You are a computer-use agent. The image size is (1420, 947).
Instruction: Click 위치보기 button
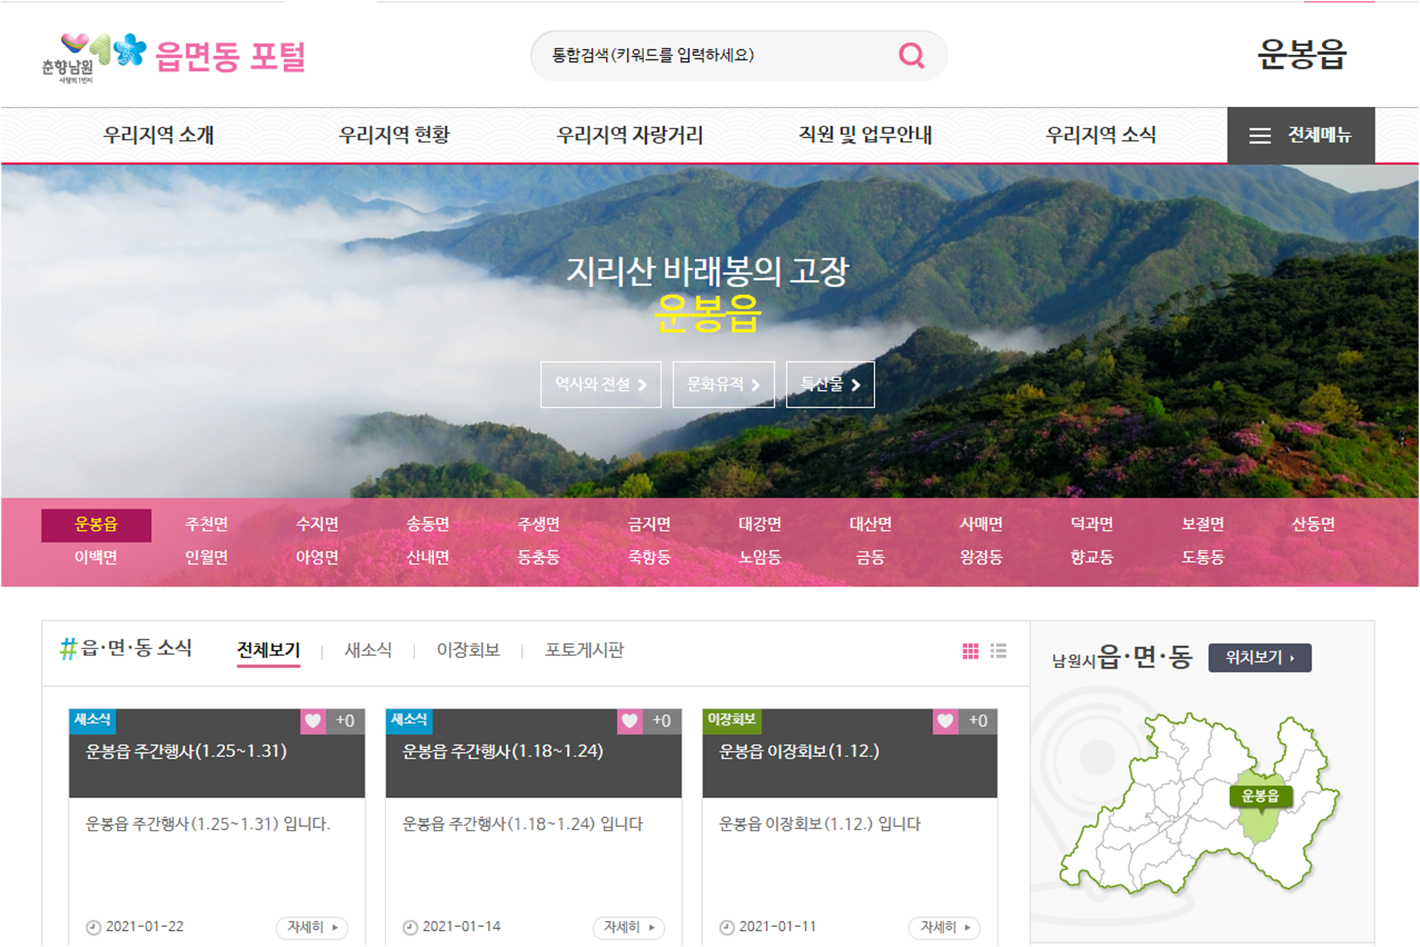1259,658
